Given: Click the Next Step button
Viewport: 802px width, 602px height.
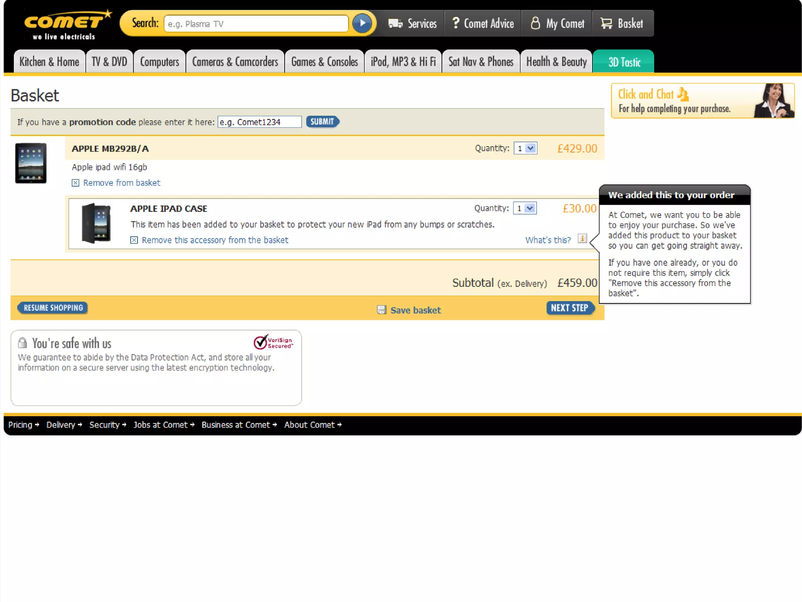Looking at the screenshot, I should [570, 308].
